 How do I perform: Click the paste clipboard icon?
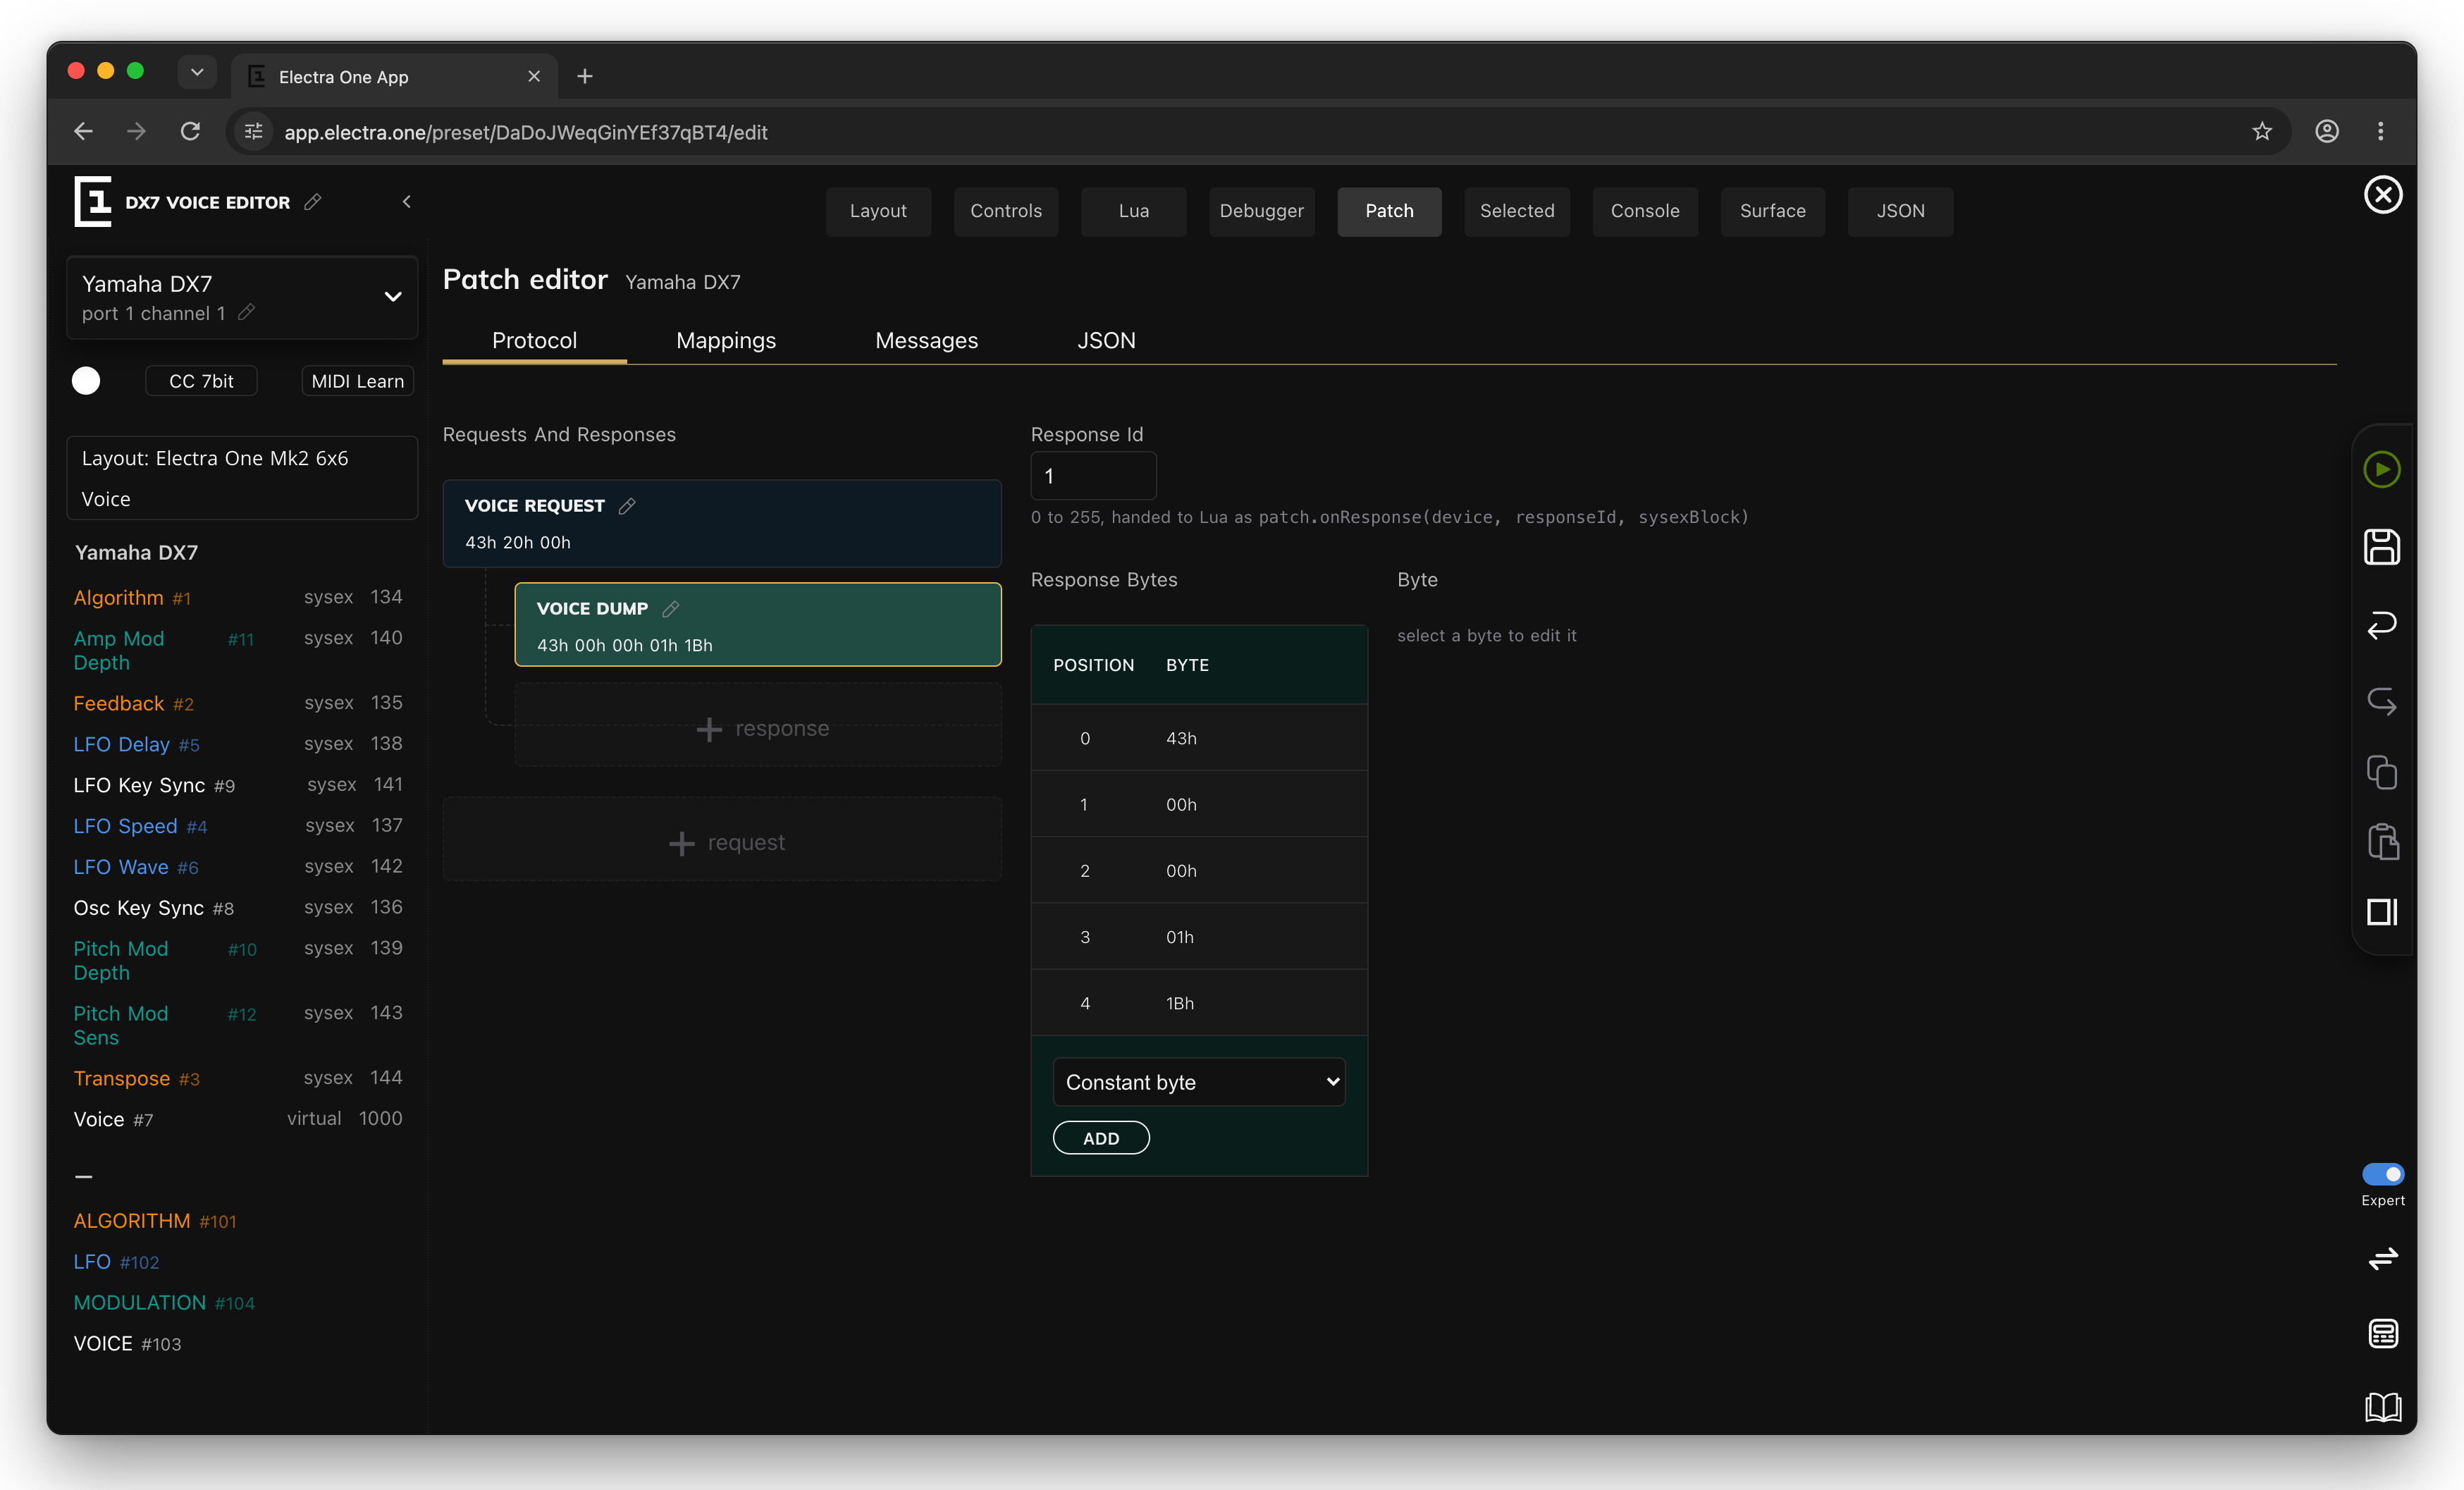pyautogui.click(x=2382, y=841)
